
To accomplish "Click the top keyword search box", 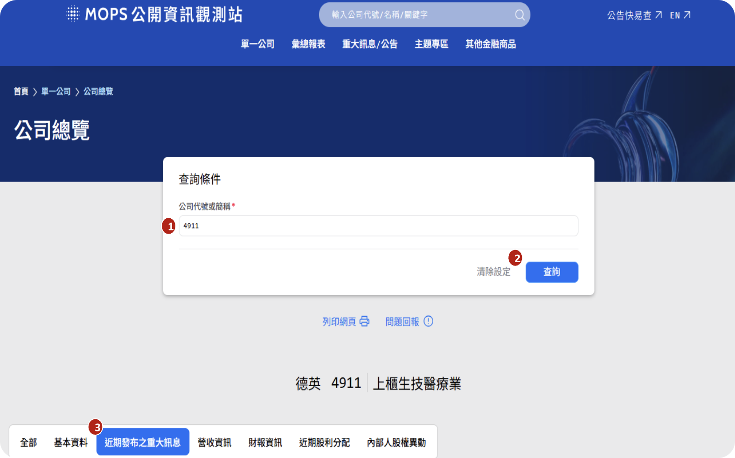I will click(x=420, y=15).
